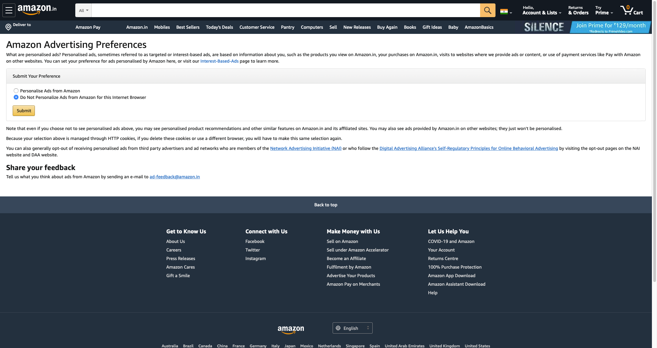Open 100% Purchase Protection link
Viewport: 657px width, 348px height.
click(x=455, y=267)
